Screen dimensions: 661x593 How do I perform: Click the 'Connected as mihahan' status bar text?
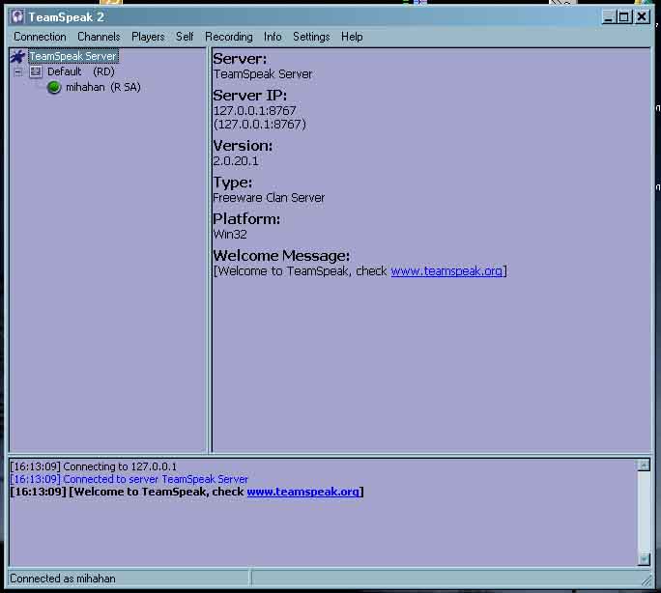pos(63,579)
